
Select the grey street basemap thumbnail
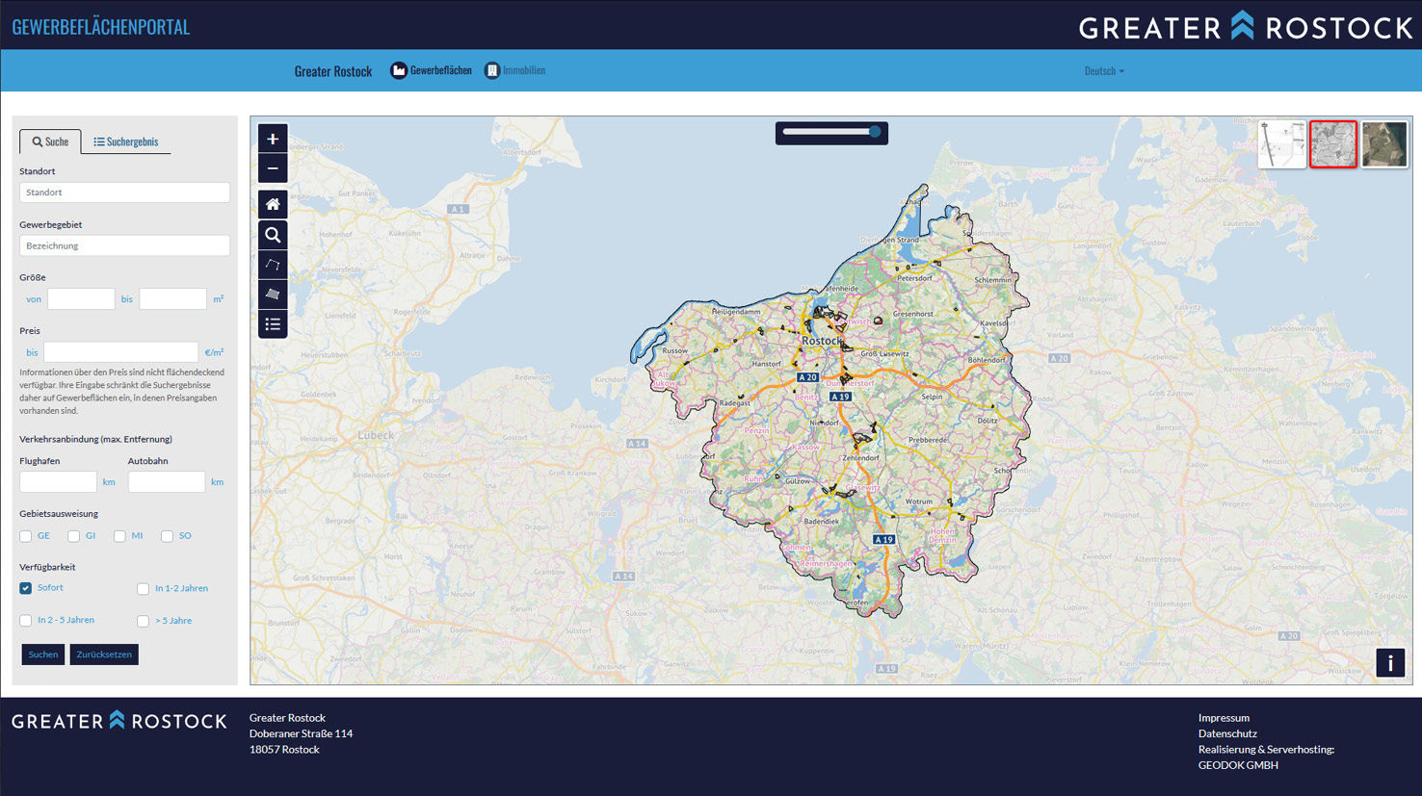point(1333,144)
